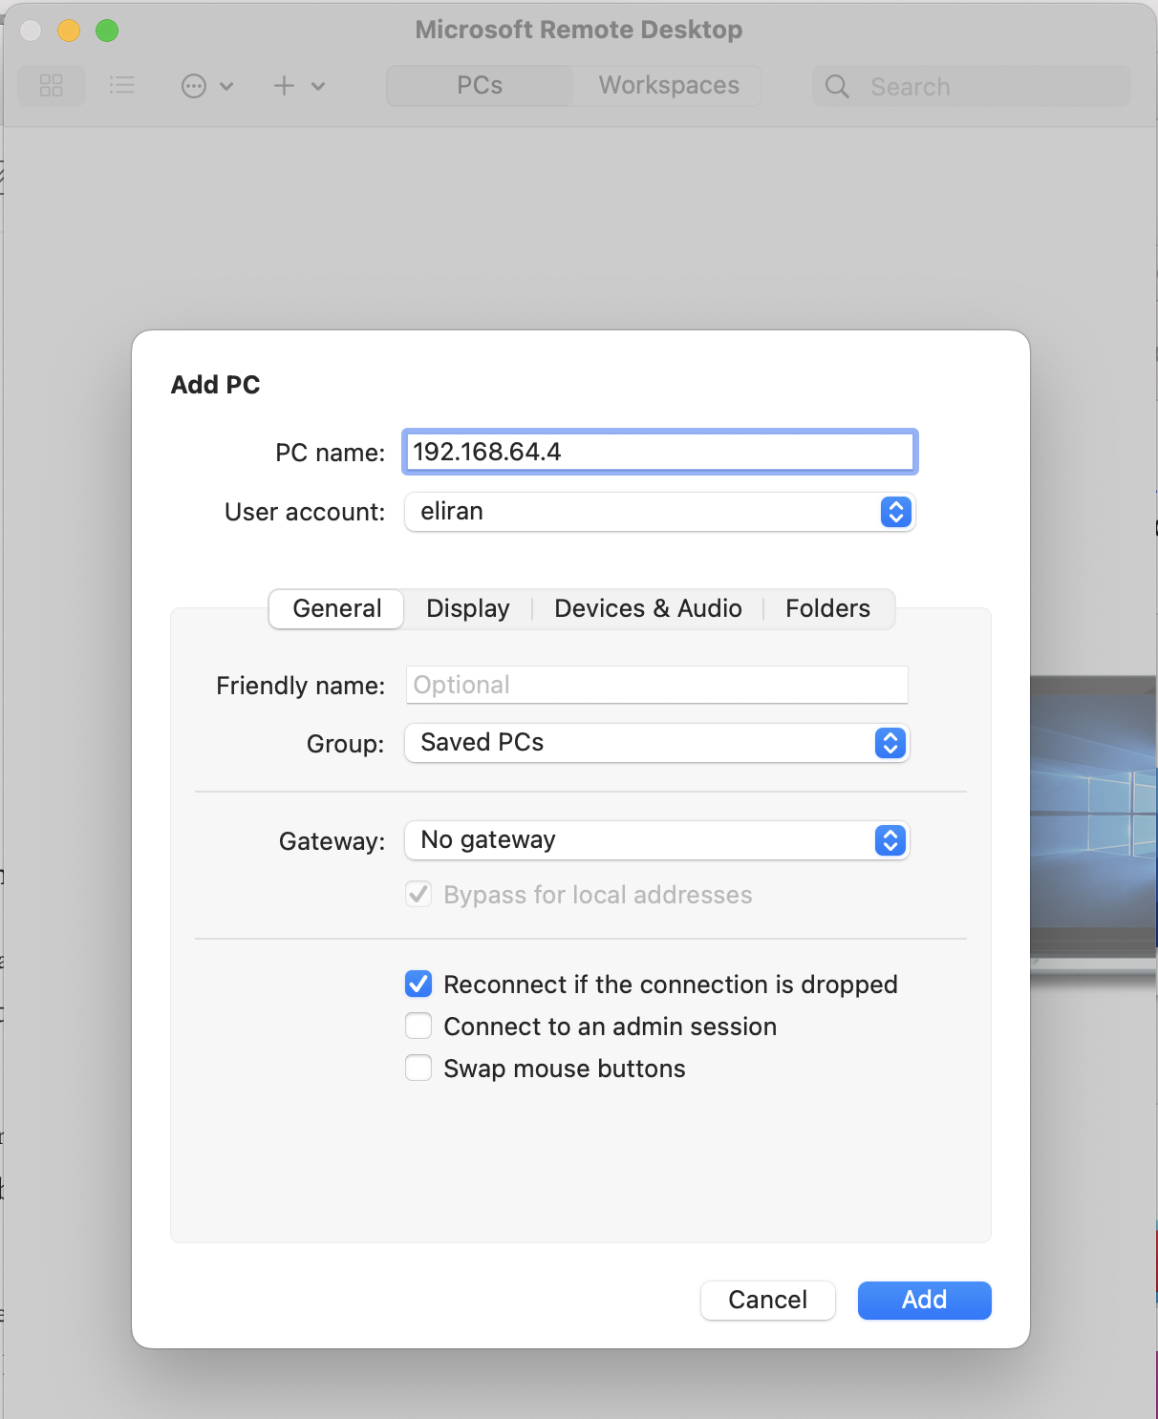Open the Group dropdown showing Saved PCs
The image size is (1158, 1419).
click(657, 743)
